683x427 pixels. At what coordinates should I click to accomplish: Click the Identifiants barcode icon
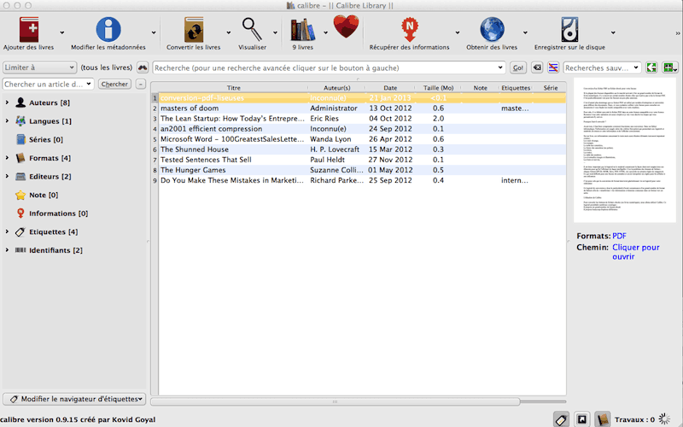20,250
